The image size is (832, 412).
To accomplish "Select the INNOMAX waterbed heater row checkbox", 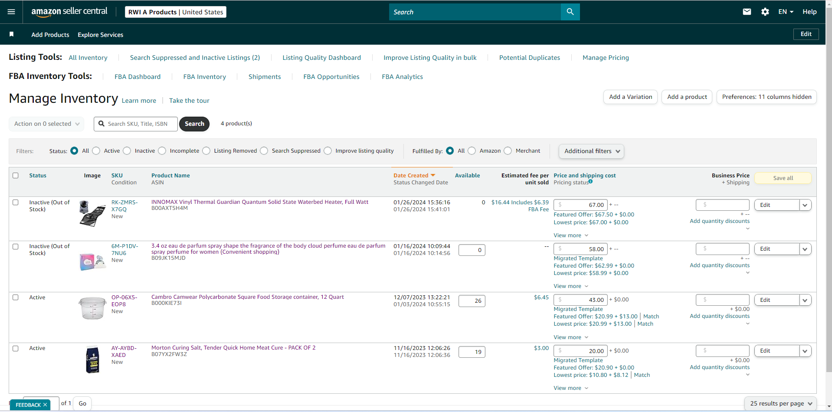I will [x=16, y=203].
